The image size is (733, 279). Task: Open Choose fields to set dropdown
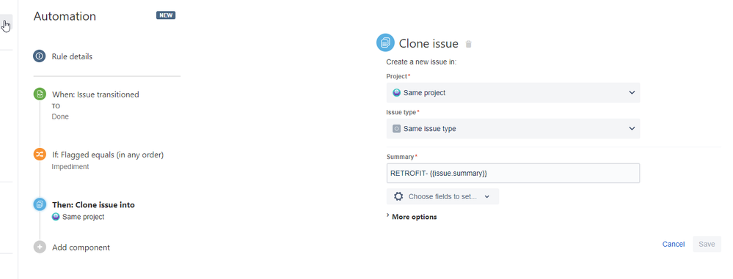tap(442, 196)
